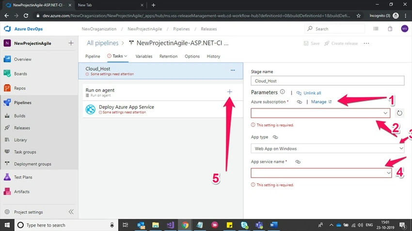Click the link icon beside App type
This screenshot has height=231, width=412.
click(x=275, y=137)
